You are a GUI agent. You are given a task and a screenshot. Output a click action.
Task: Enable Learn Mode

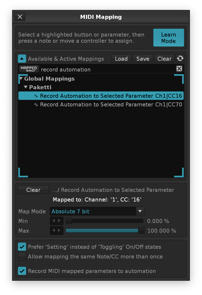(x=168, y=38)
